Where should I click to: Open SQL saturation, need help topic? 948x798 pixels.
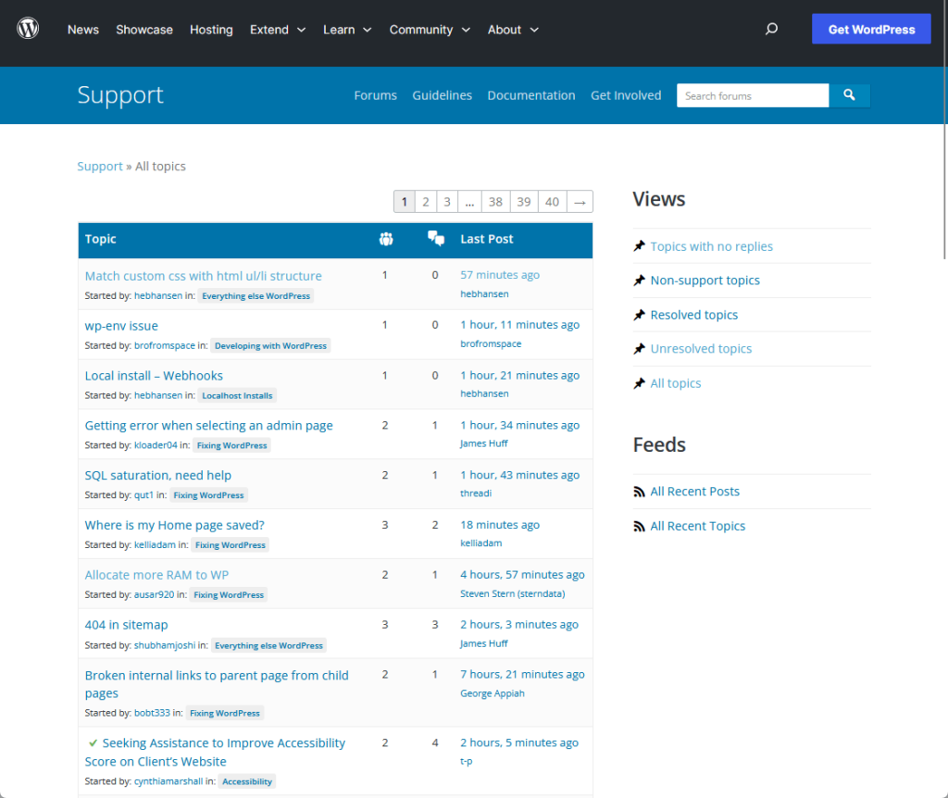coord(157,475)
